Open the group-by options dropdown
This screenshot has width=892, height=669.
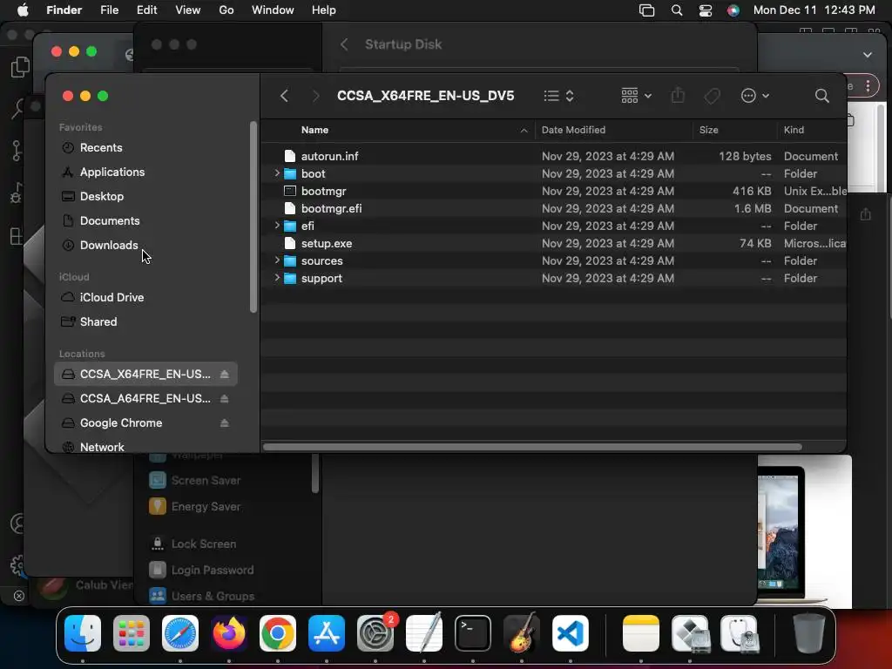(x=636, y=96)
